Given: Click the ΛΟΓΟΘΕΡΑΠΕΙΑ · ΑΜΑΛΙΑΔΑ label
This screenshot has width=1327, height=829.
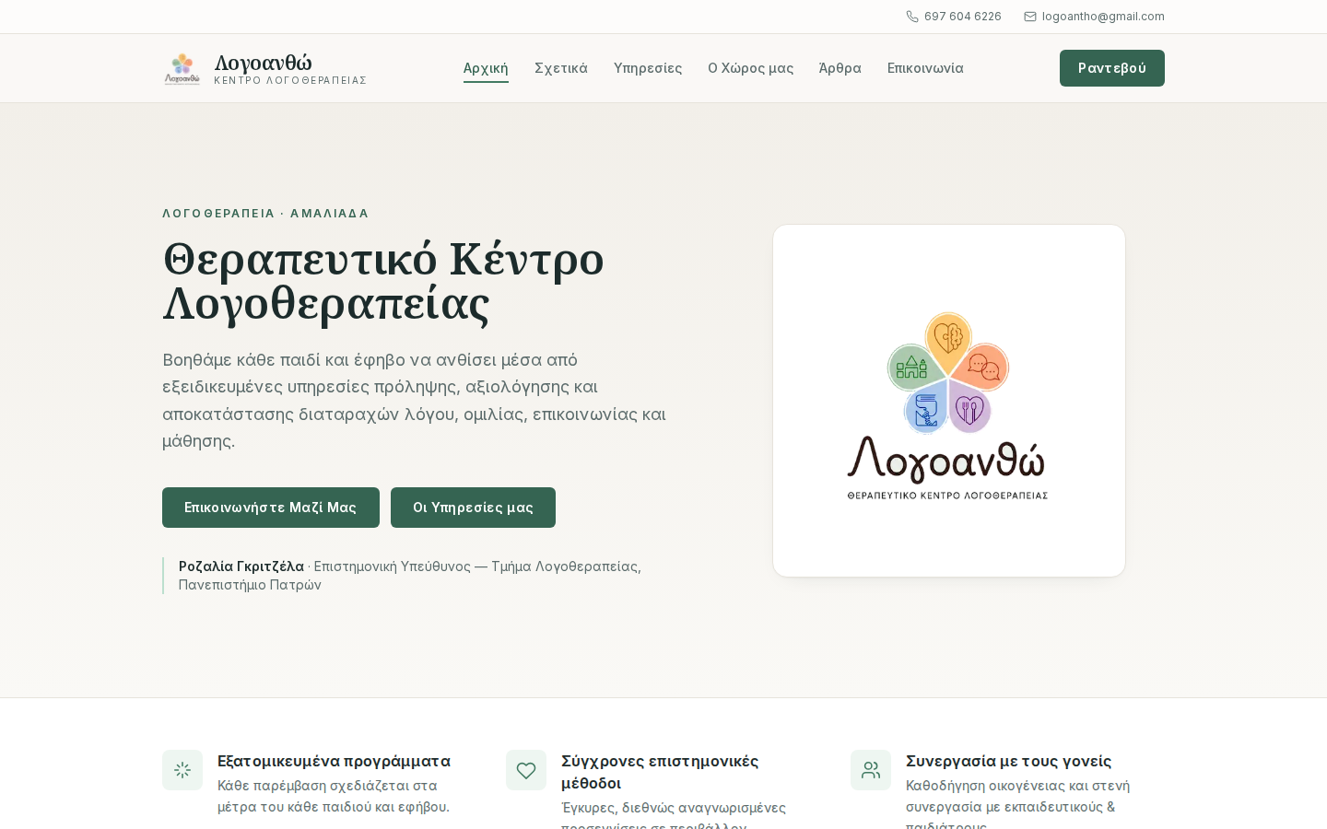Looking at the screenshot, I should point(265,214).
